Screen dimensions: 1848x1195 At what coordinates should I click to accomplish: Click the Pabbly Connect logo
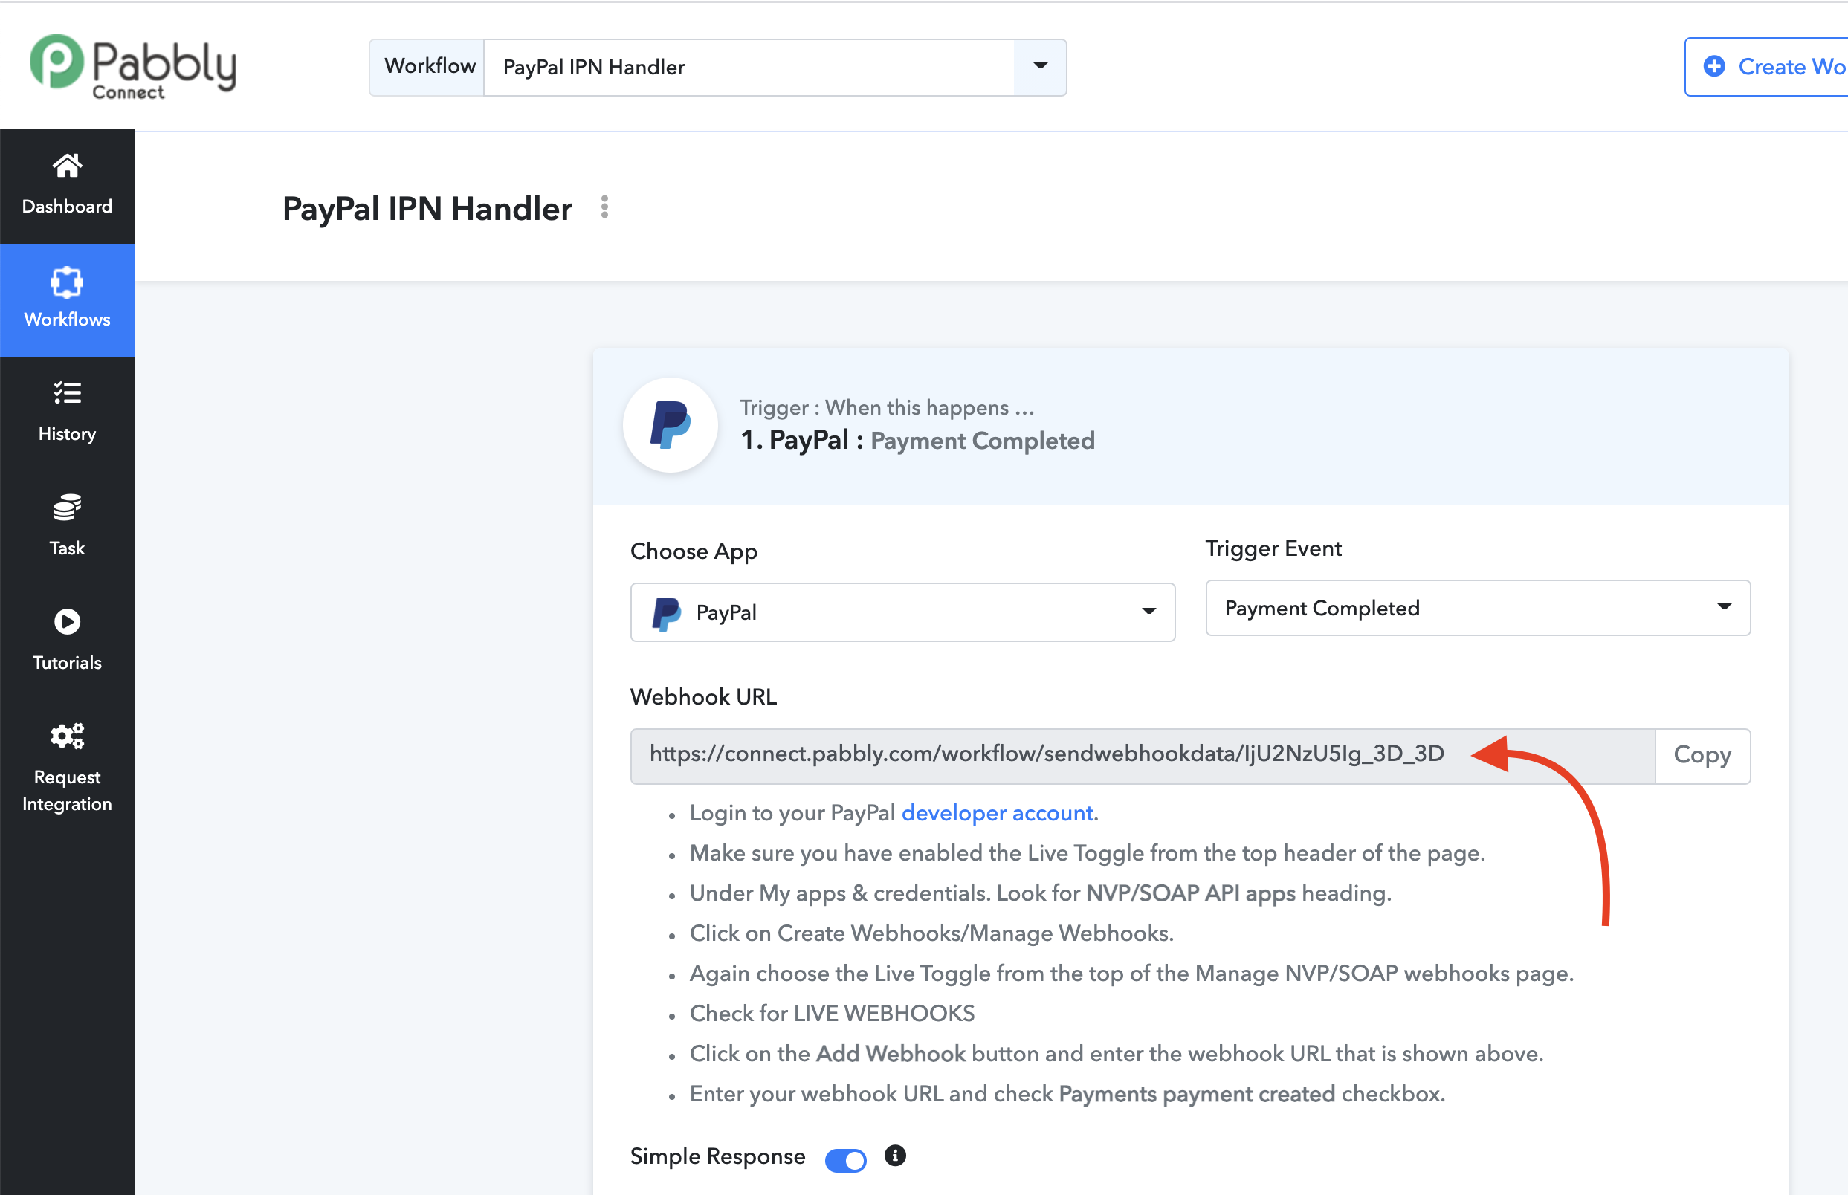(133, 66)
